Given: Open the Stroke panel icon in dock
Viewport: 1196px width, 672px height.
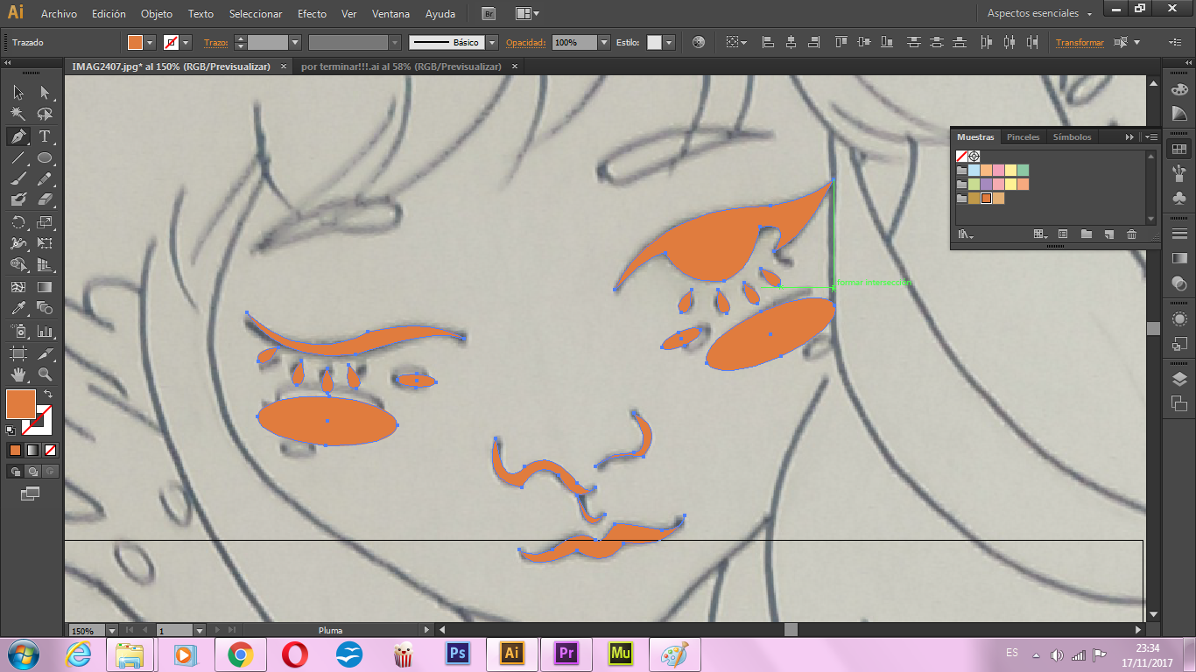Looking at the screenshot, I should click(1179, 234).
